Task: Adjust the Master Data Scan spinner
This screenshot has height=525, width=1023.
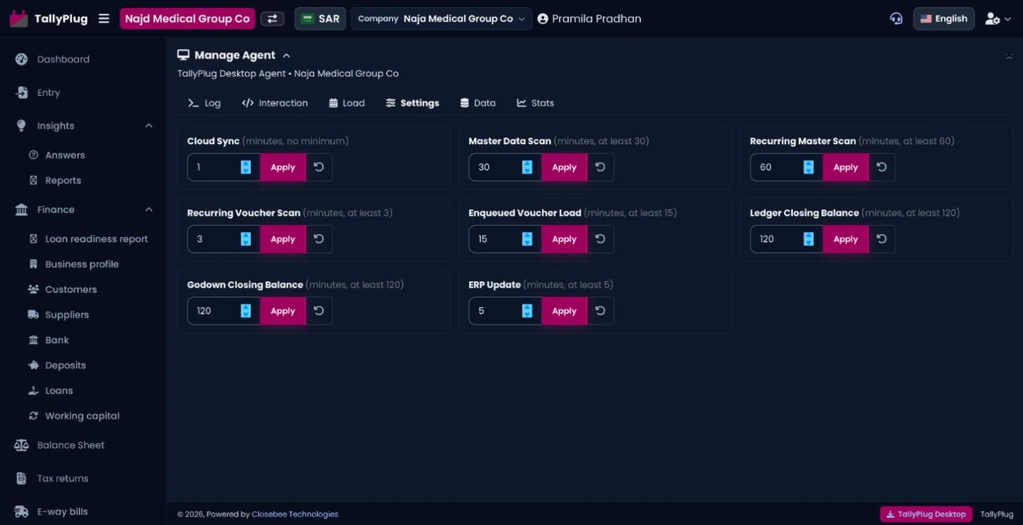Action: [x=527, y=167]
